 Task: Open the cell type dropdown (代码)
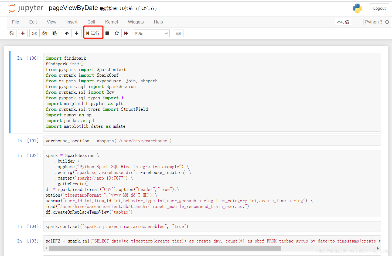[x=151, y=33]
